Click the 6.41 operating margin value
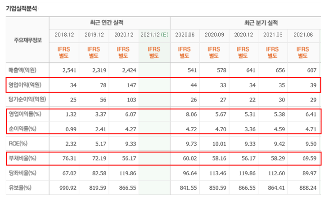Viewport: 329px width, 200px height. pyautogui.click(x=311, y=114)
